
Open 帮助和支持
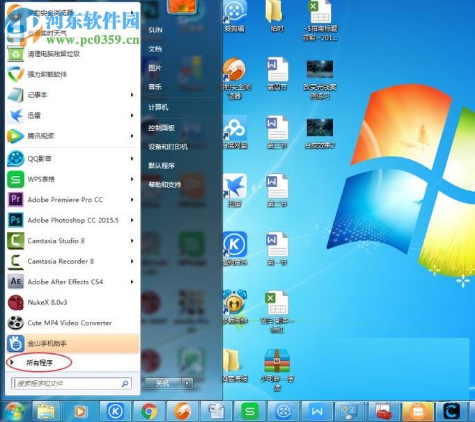[164, 184]
